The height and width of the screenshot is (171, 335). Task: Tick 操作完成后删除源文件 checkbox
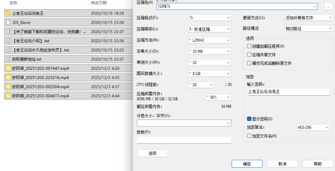249,63
